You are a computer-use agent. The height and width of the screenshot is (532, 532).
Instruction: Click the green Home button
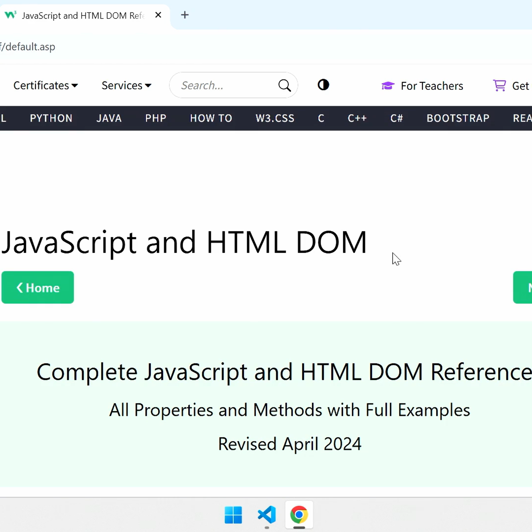(x=38, y=288)
